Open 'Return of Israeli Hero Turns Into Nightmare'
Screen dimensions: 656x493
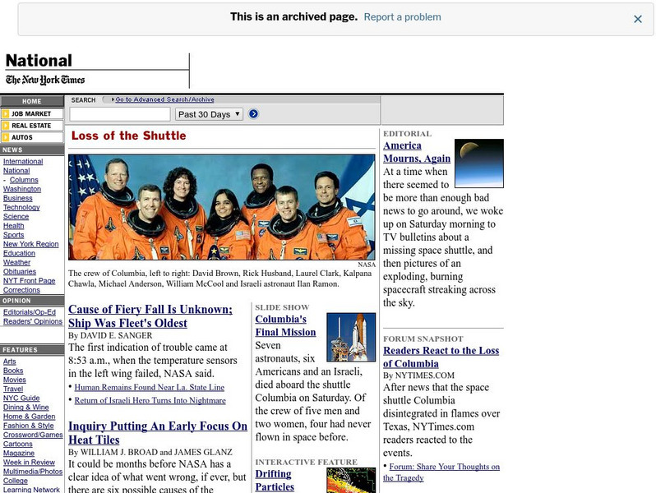pyautogui.click(x=150, y=401)
